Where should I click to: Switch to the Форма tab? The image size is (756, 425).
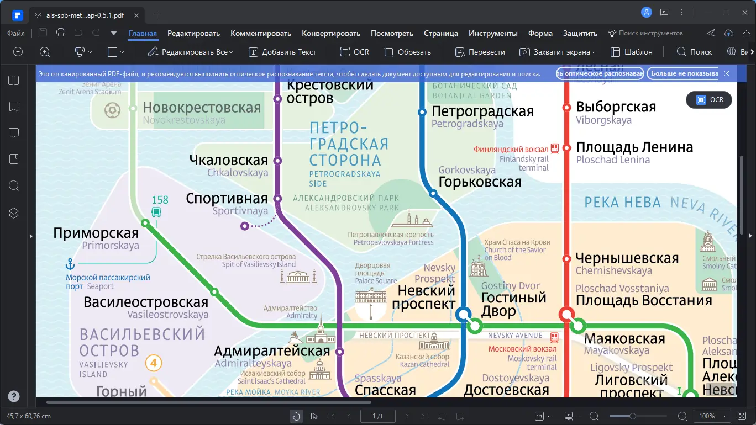click(x=540, y=33)
